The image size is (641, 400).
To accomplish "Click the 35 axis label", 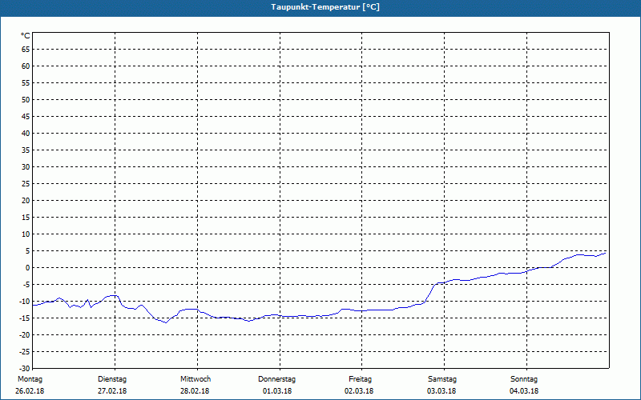I will click(x=26, y=150).
